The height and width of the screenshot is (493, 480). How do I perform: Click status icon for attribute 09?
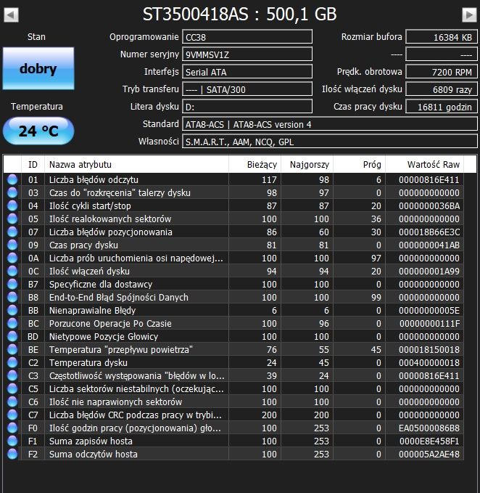[x=12, y=245]
